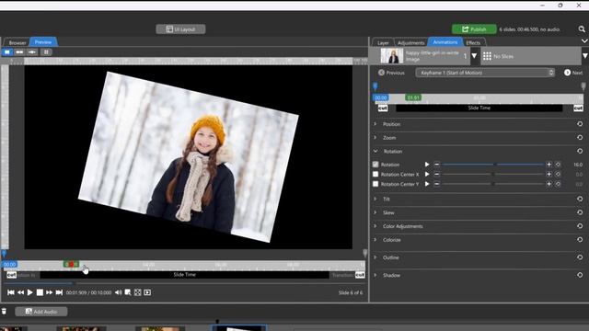This screenshot has width=589, height=331.
Task: Reset the Position section
Action: point(580,124)
